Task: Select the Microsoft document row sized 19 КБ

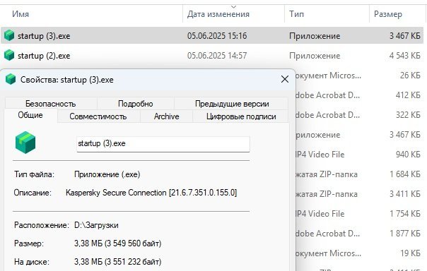Action: (x=359, y=253)
